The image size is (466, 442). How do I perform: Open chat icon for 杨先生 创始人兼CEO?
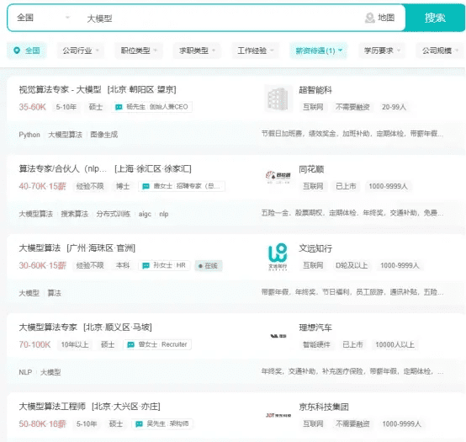[x=119, y=107]
